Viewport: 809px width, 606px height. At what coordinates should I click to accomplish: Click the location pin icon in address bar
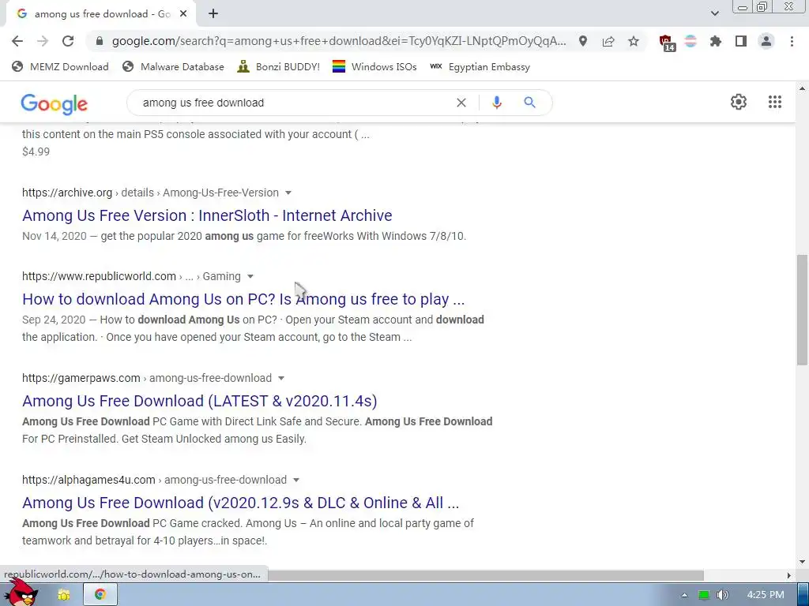coord(583,41)
